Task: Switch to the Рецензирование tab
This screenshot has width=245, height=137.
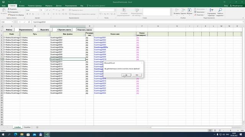Action: pos(71,6)
